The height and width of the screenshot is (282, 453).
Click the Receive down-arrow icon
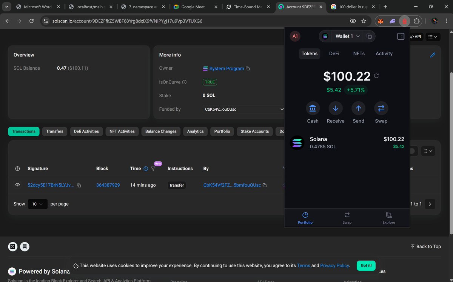[x=336, y=108]
